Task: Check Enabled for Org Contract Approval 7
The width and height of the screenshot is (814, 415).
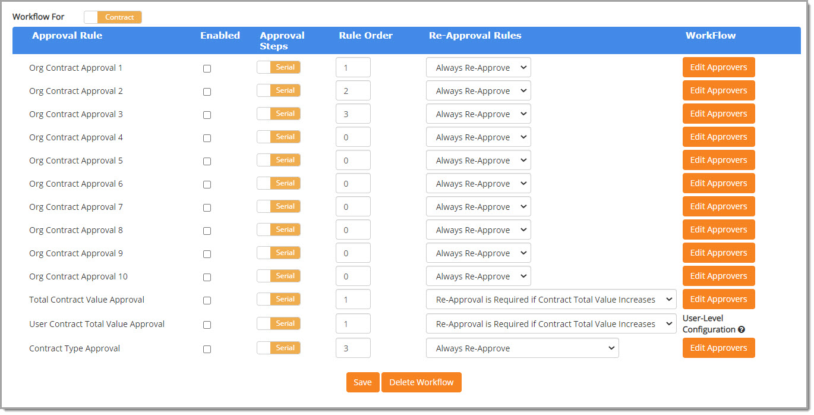Action: pyautogui.click(x=207, y=207)
